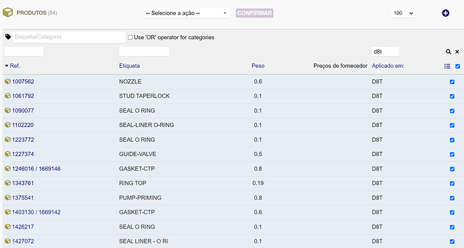Open product reference 1343761
464x248 pixels.
coord(23,183)
